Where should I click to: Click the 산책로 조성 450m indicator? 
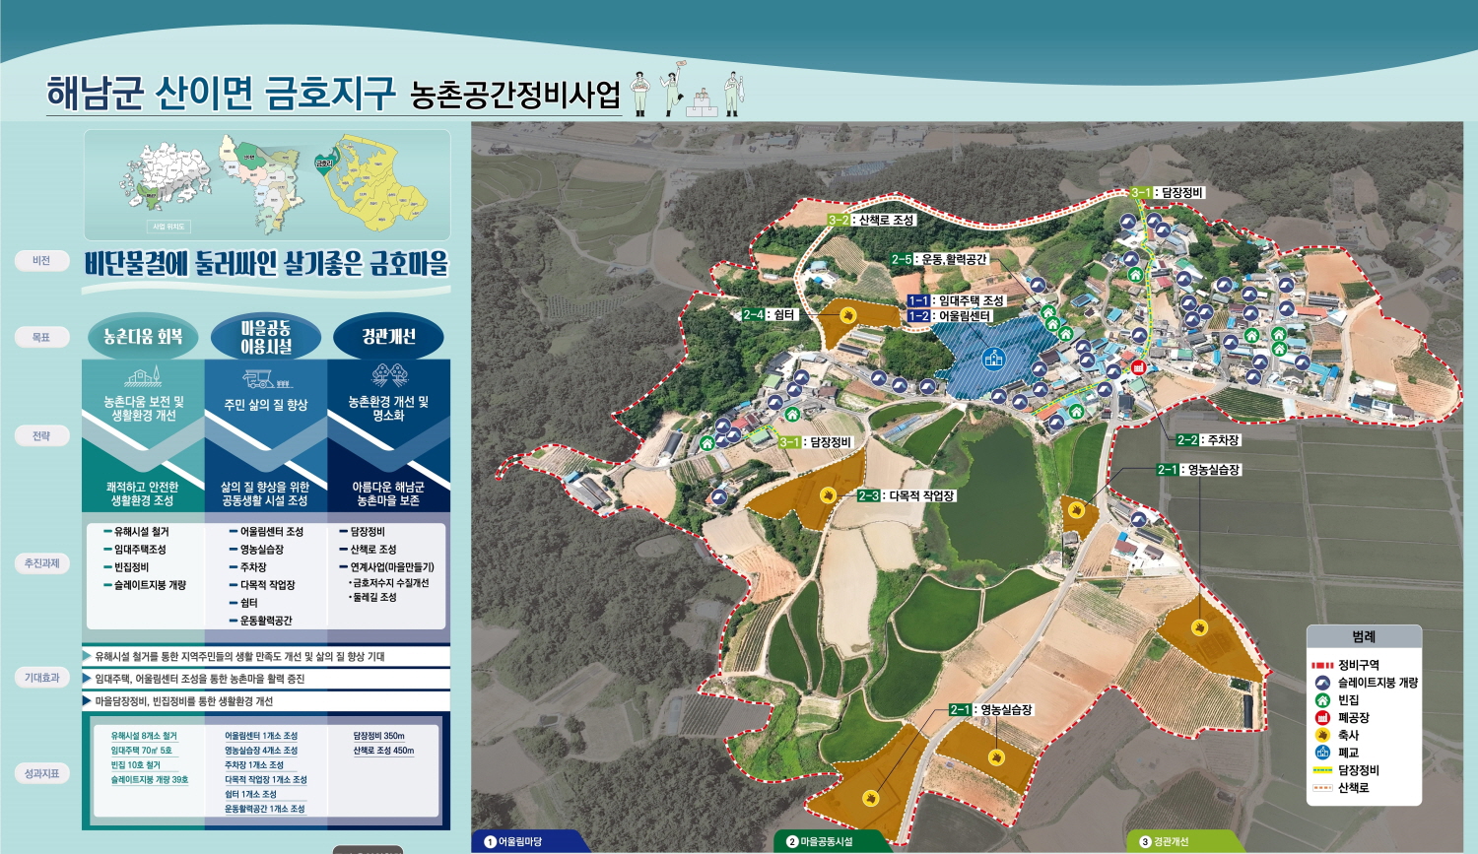[384, 751]
